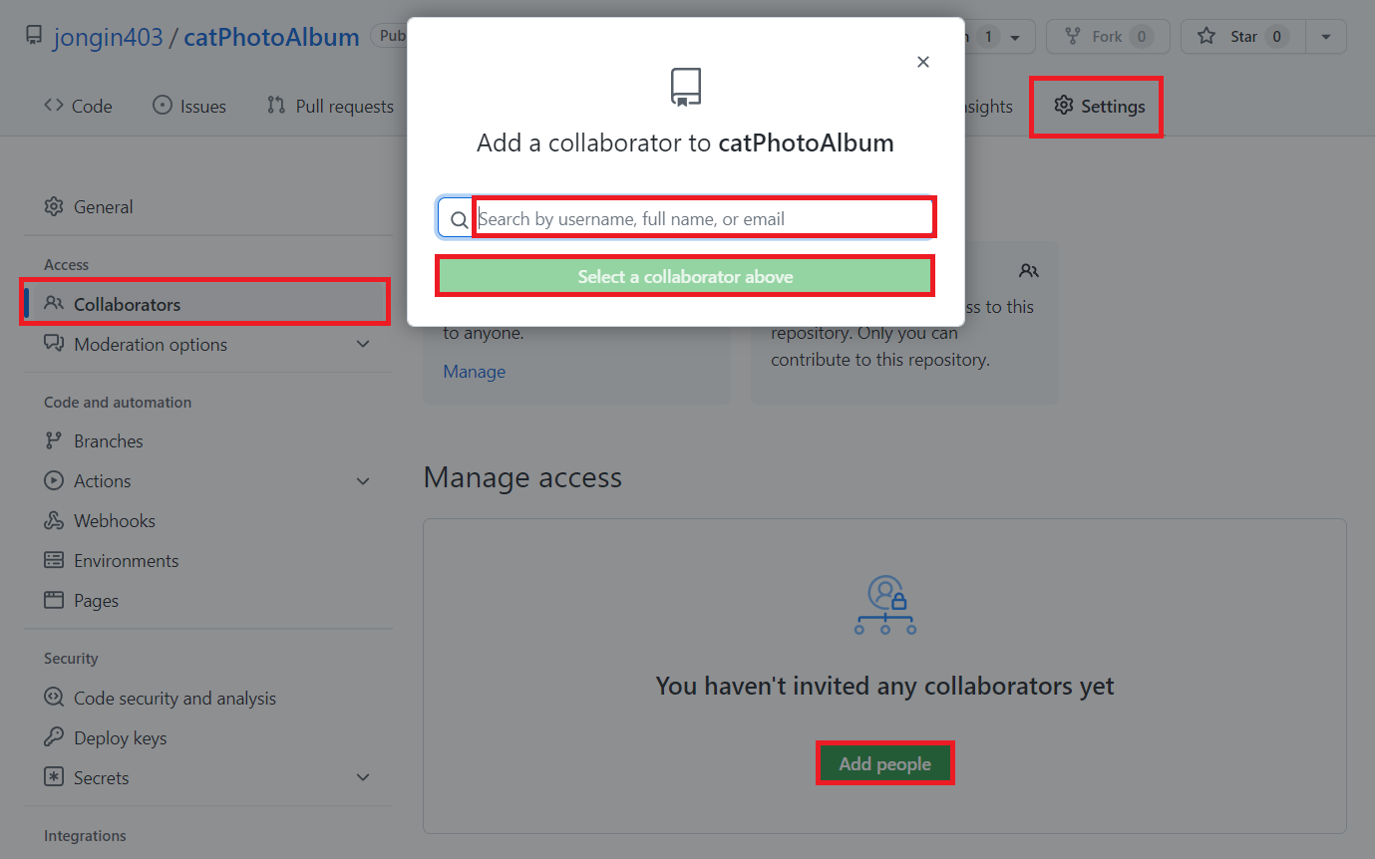The width and height of the screenshot is (1375, 859).
Task: Expand the Secrets settings chevron
Action: (x=363, y=777)
